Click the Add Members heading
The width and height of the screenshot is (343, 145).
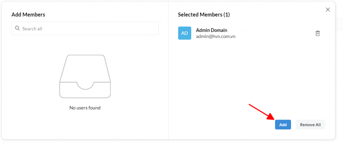(28, 15)
